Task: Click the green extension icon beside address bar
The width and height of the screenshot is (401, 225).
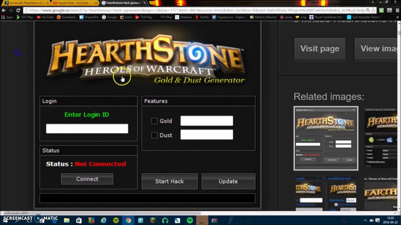Action: click(x=381, y=10)
